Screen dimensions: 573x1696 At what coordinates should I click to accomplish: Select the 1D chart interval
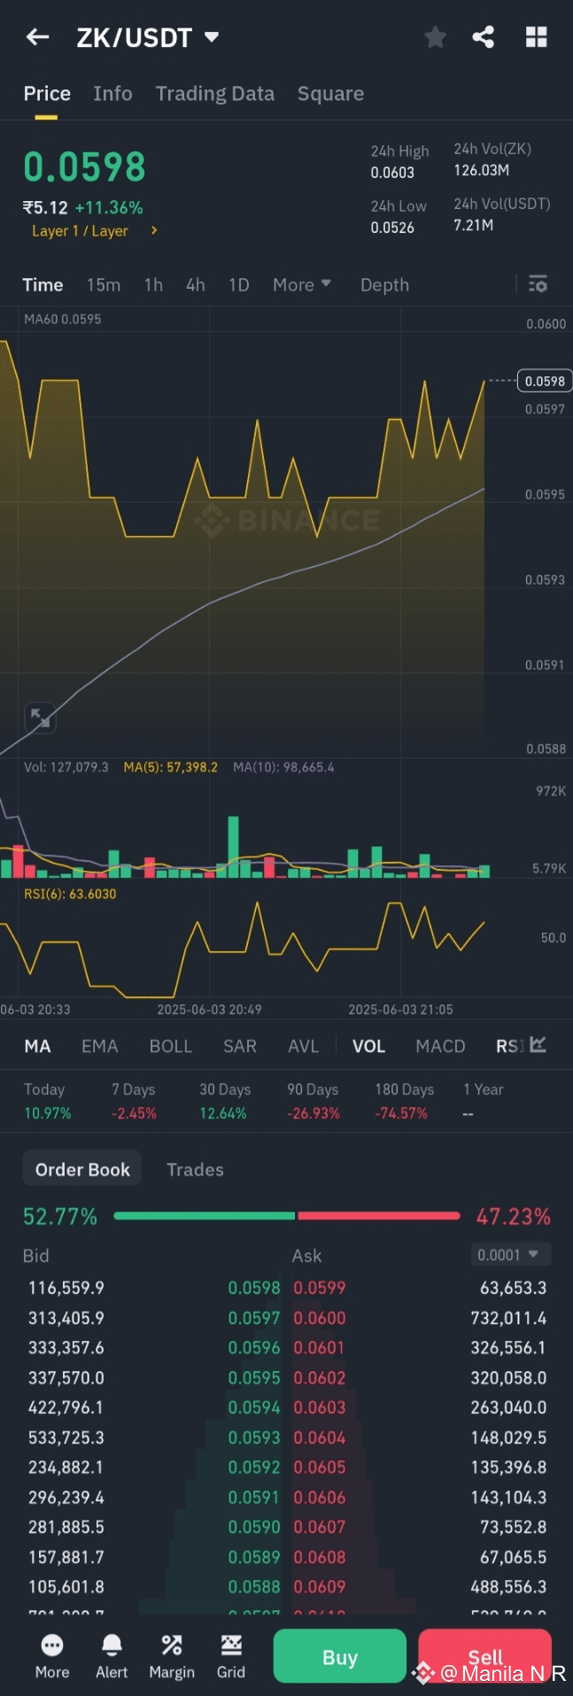(238, 284)
